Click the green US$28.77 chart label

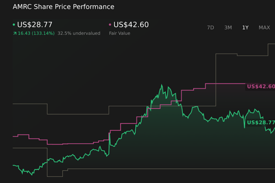[x=260, y=123]
